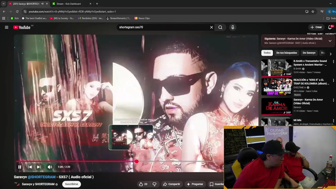Image resolution: width=336 pixels, height=189 pixels.
Task: Open the tab search dropdown arrow
Action: coord(3,4)
